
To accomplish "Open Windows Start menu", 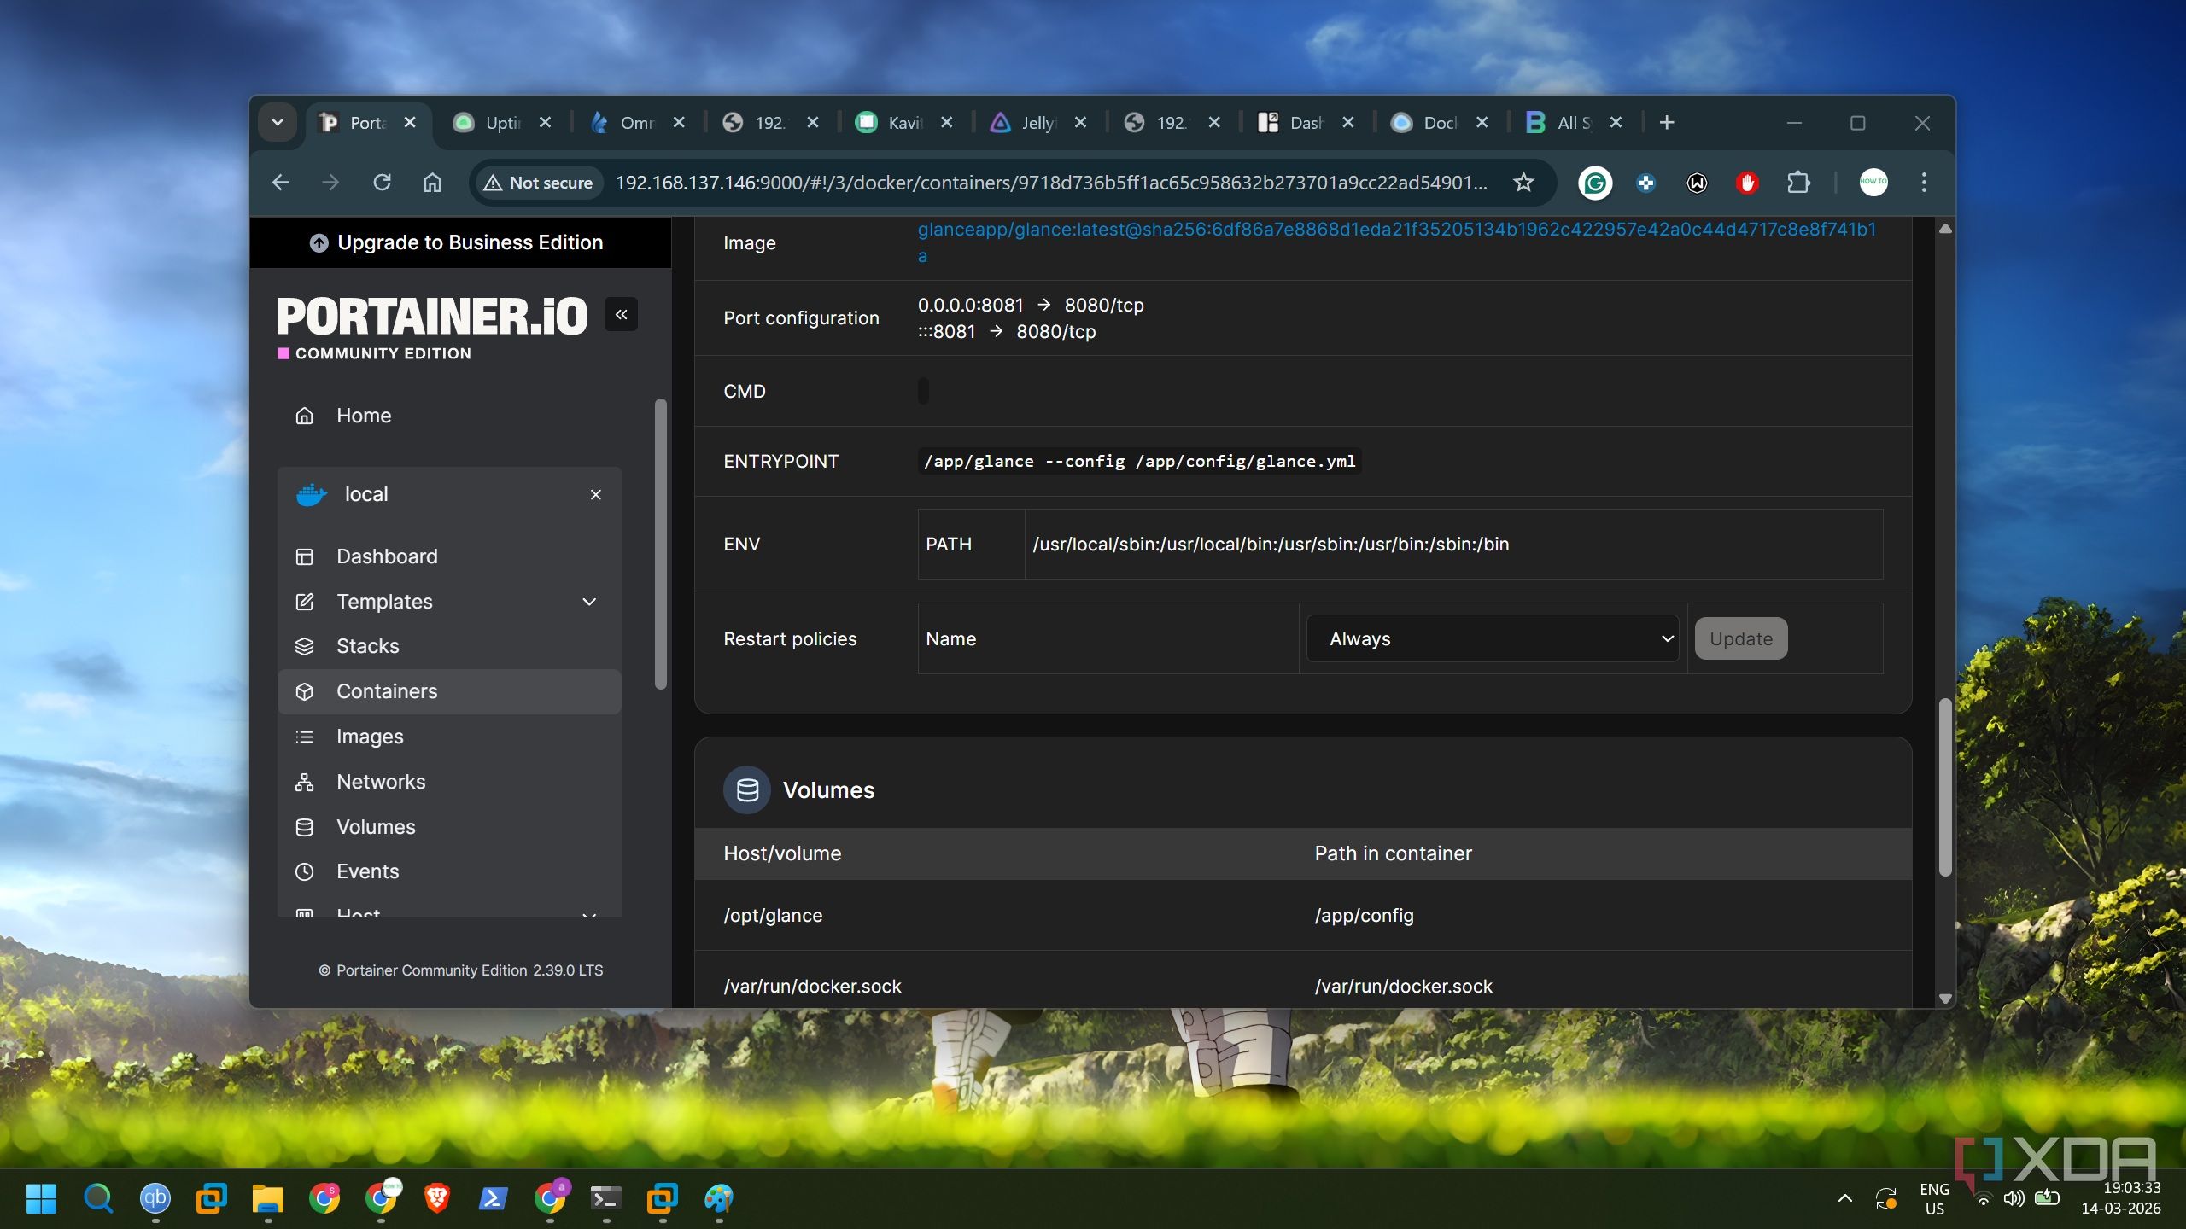I will 41,1198.
